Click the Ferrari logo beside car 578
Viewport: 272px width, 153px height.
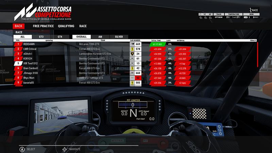132,49
